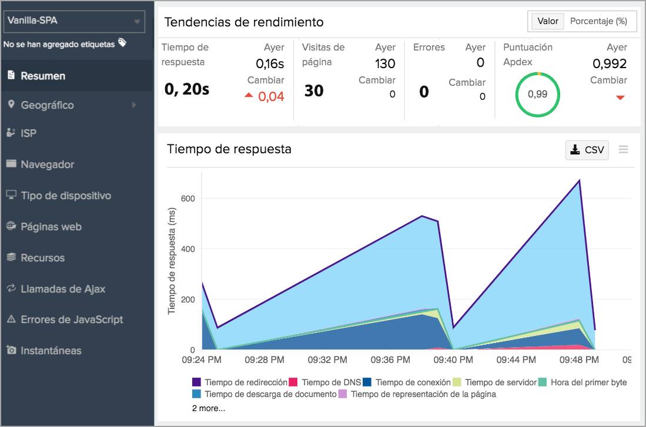Image resolution: width=646 pixels, height=427 pixels.
Task: Open the Vanilla-SPA application dropdown
Action: [74, 21]
